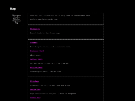Click 'Page dedicated to recipes' description text
This screenshot has width=135, height=101.
(43, 94)
